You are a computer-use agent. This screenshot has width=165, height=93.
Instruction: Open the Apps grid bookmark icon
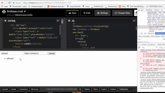click(x=2, y=6)
